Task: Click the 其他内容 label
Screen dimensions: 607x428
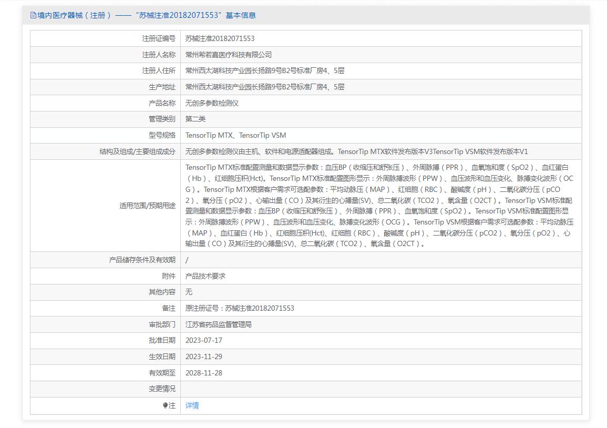Action: click(x=162, y=292)
